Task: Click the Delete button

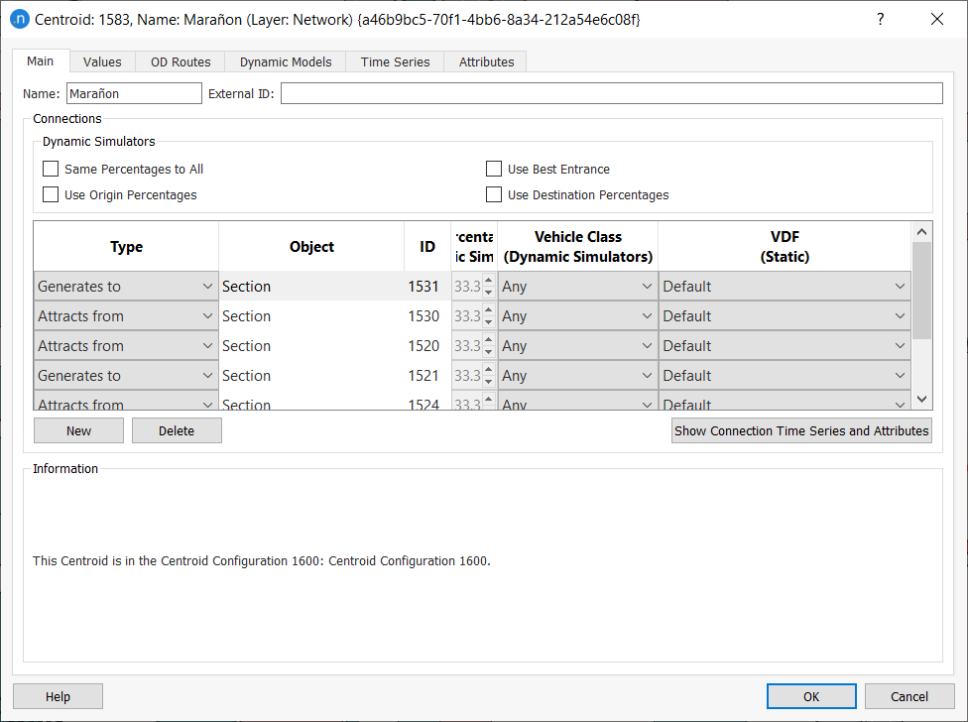Action: pyautogui.click(x=177, y=430)
